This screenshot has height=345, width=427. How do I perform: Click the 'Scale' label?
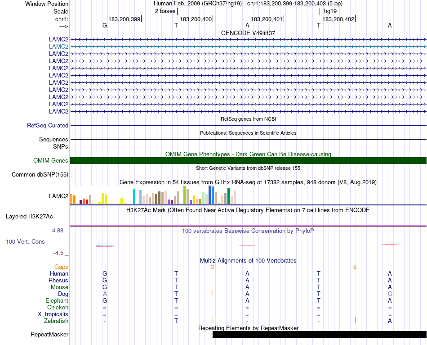[61, 11]
